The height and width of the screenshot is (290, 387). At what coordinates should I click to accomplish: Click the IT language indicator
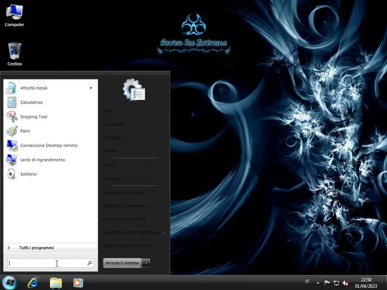pyautogui.click(x=307, y=282)
